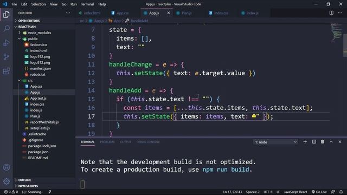
Task: Expand the node_modules folder
Action: [40, 32]
